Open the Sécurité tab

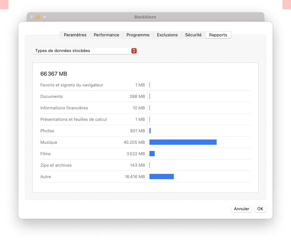[x=193, y=35]
